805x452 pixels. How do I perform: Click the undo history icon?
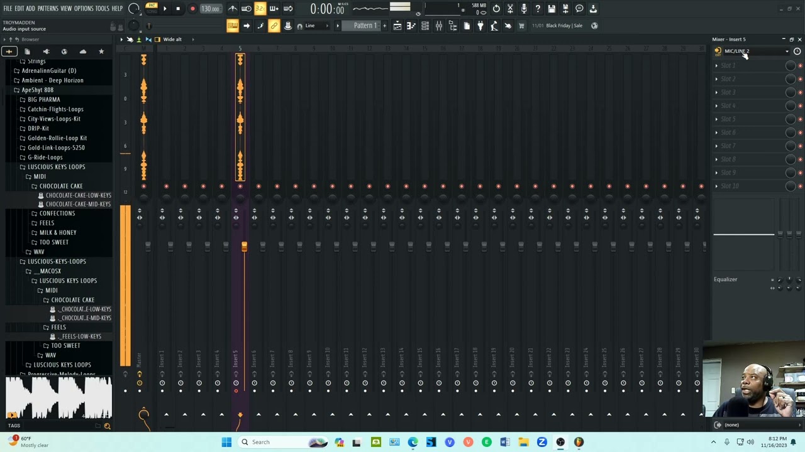(x=496, y=9)
